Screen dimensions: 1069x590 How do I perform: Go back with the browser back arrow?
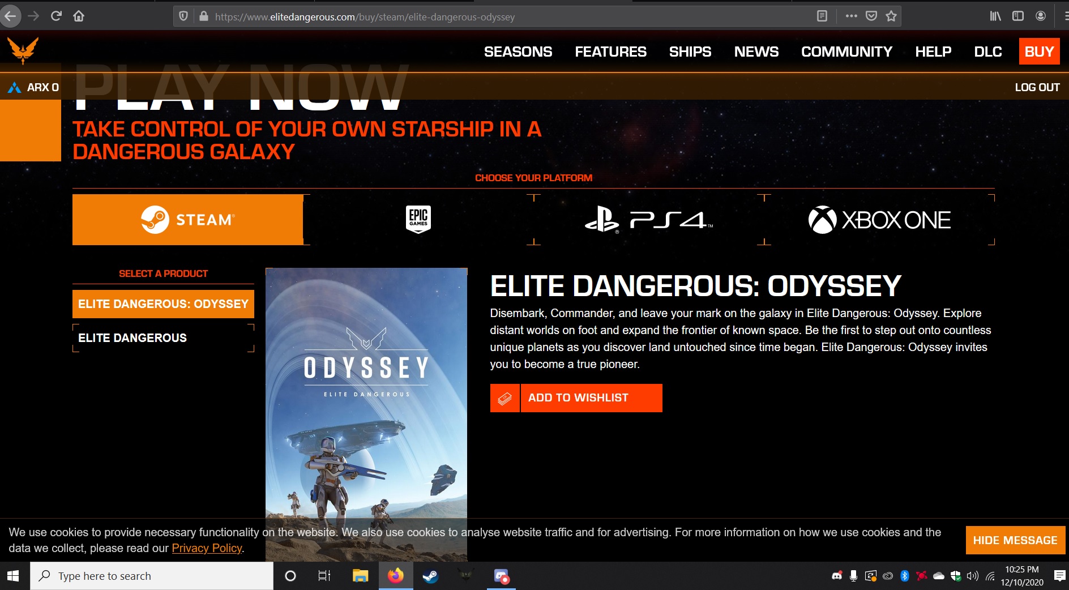point(11,16)
